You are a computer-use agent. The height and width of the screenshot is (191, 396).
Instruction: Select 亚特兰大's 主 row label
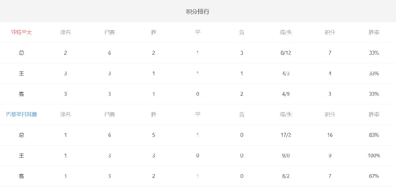click(x=21, y=74)
